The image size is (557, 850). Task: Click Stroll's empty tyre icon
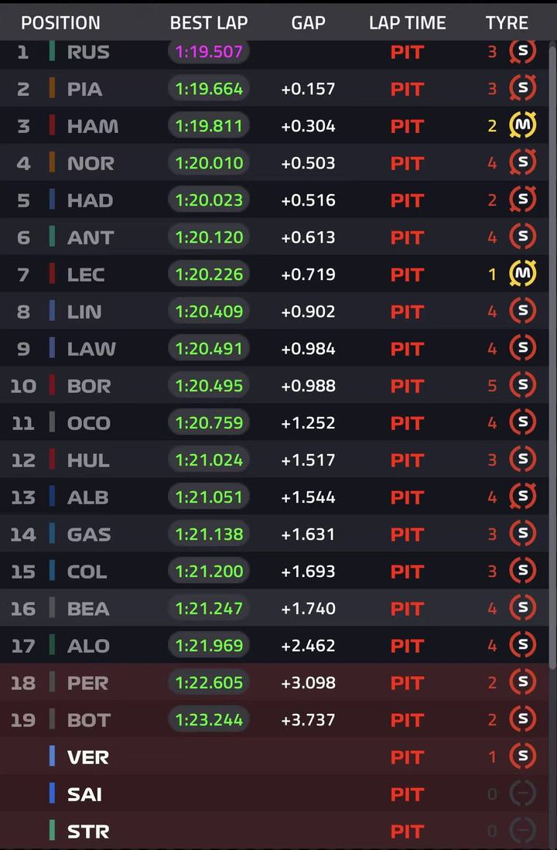522,831
